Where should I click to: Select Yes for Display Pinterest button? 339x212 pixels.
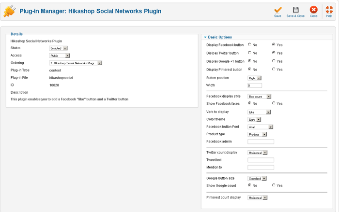pyautogui.click(x=274, y=70)
